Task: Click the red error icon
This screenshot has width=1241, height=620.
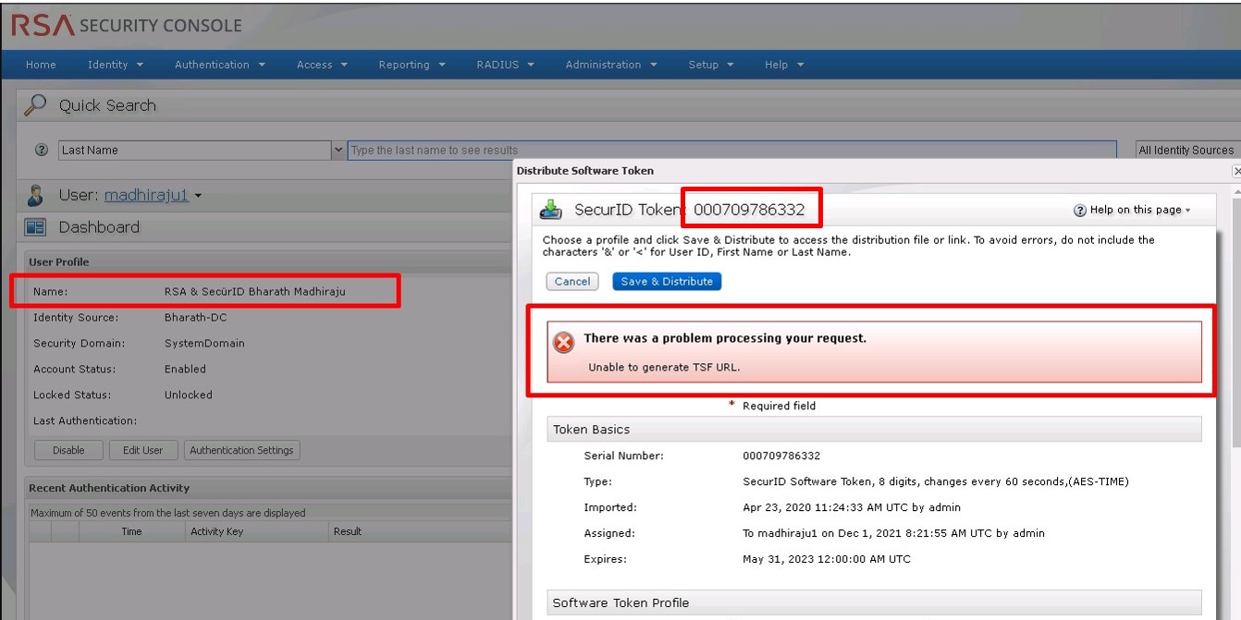Action: tap(563, 343)
